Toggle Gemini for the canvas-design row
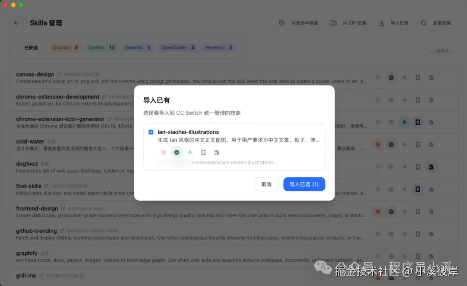 click(x=404, y=77)
